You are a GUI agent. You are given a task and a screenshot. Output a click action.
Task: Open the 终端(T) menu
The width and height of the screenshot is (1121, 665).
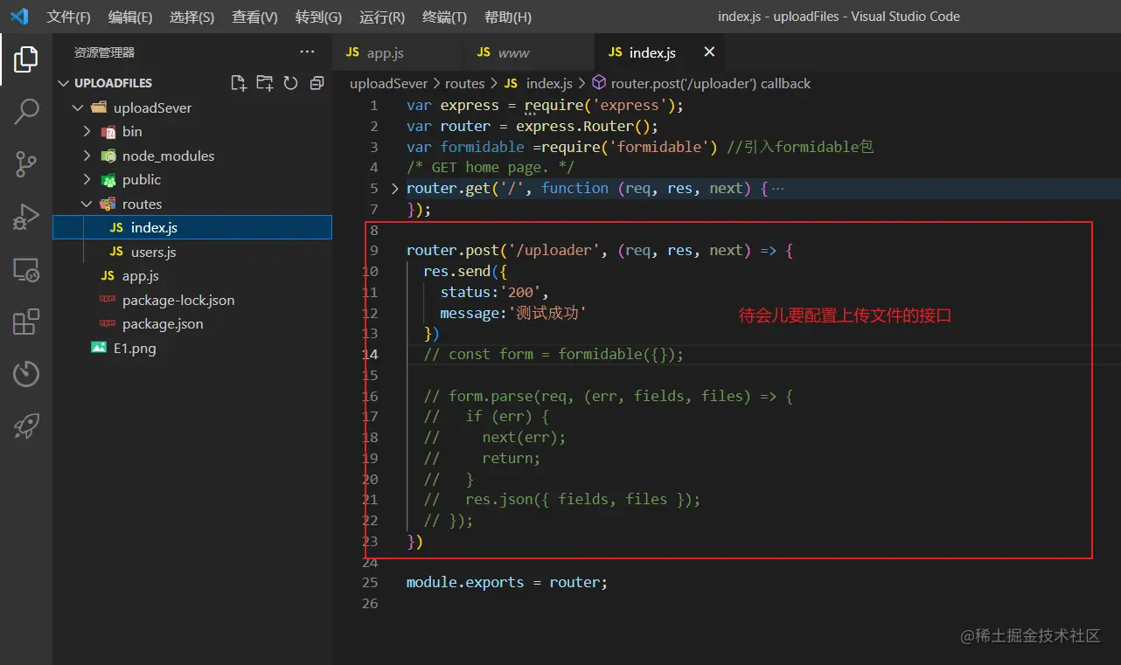(x=444, y=17)
